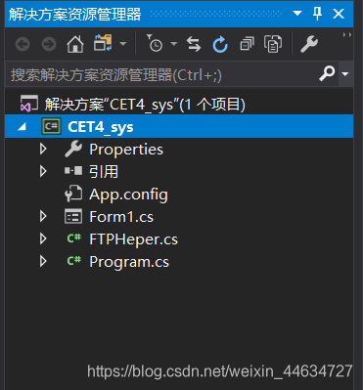Expand the Properties folder node
363x390 pixels.
coord(43,149)
